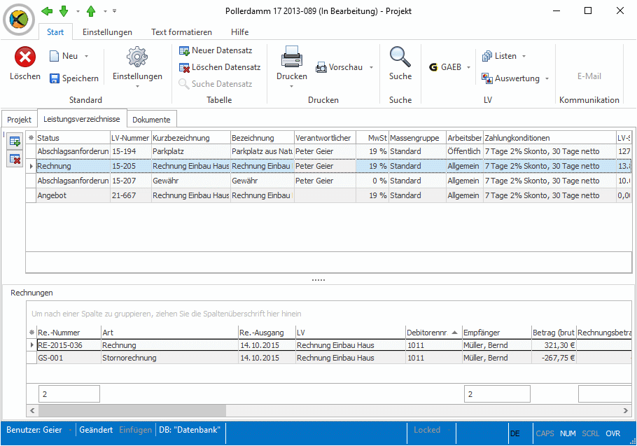Click the Suche magnifying glass icon

pos(400,57)
